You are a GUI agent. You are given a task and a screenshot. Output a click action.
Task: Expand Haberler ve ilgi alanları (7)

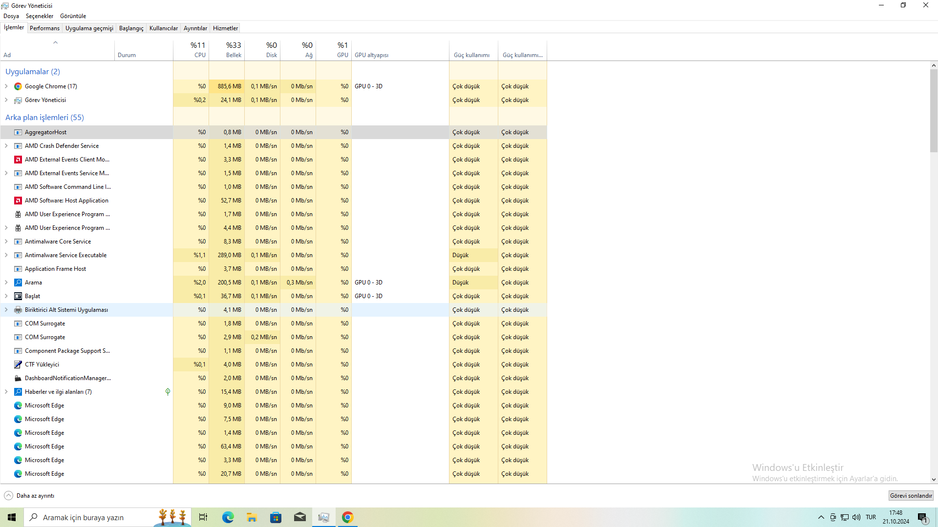(6, 392)
